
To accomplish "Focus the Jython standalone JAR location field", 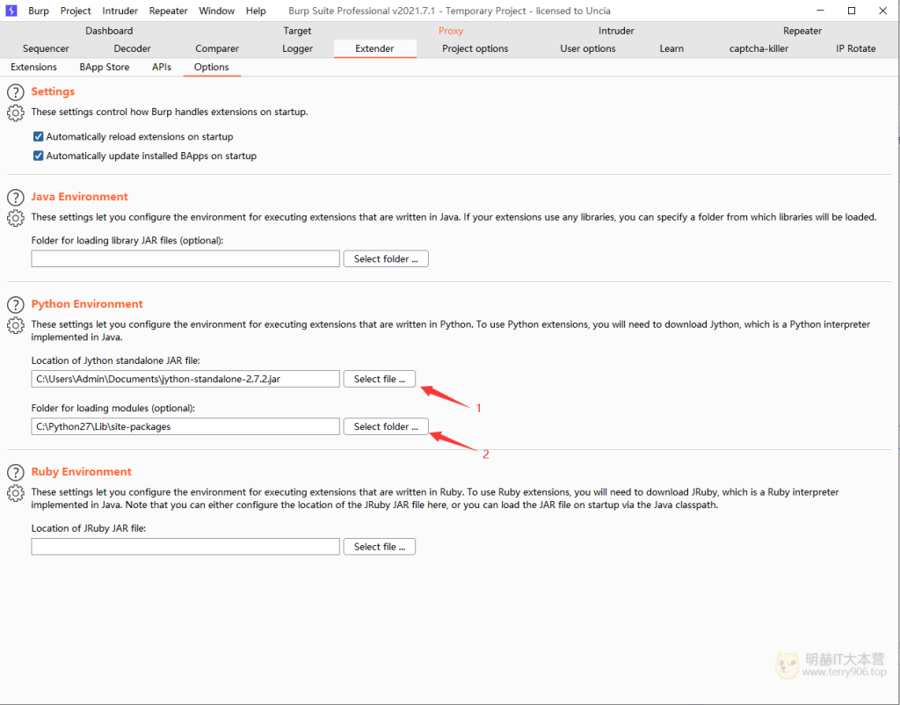I will (x=185, y=379).
